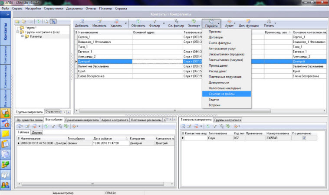Click the clipboard documents icon in sidebar

[x=6, y=144]
